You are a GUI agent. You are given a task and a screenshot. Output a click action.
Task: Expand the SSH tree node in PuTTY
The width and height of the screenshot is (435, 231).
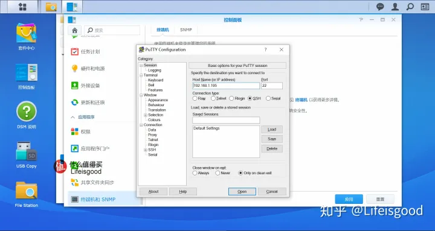click(x=146, y=150)
